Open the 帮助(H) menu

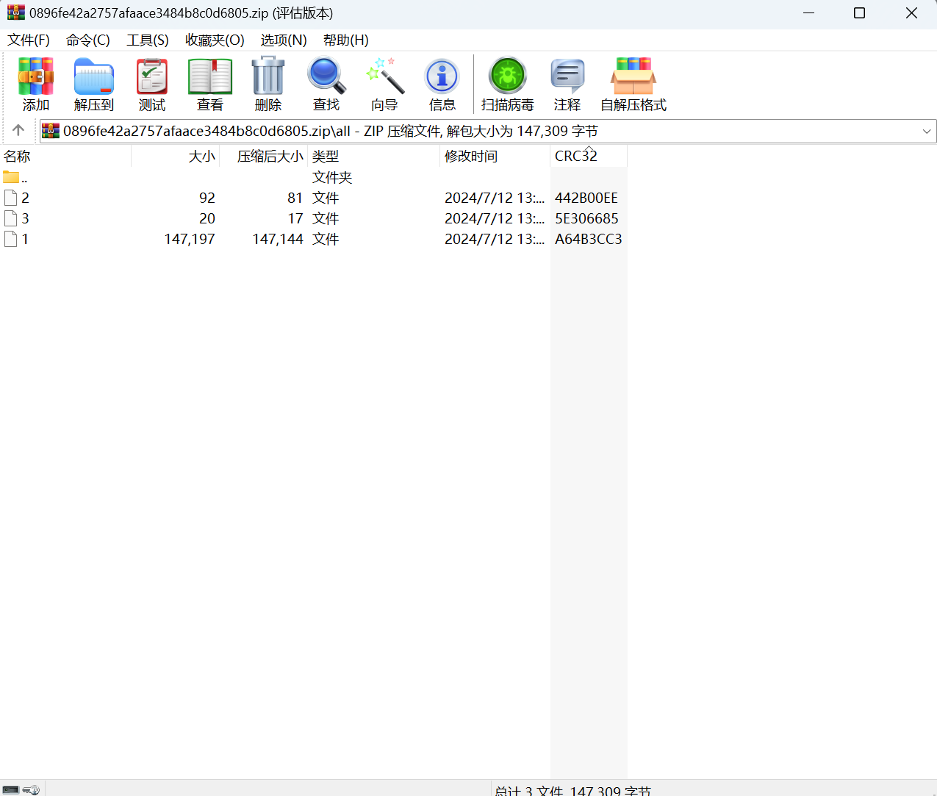[346, 40]
